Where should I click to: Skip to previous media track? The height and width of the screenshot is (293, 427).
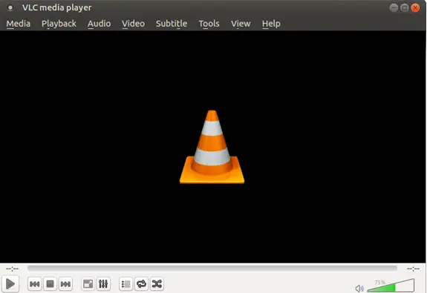point(34,284)
